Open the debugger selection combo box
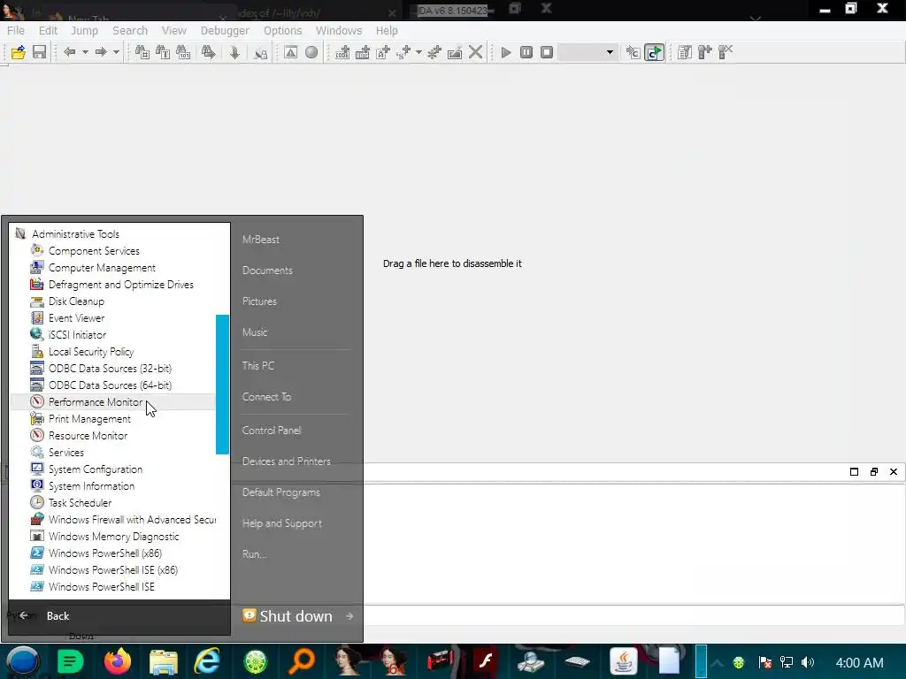906x679 pixels. (587, 52)
